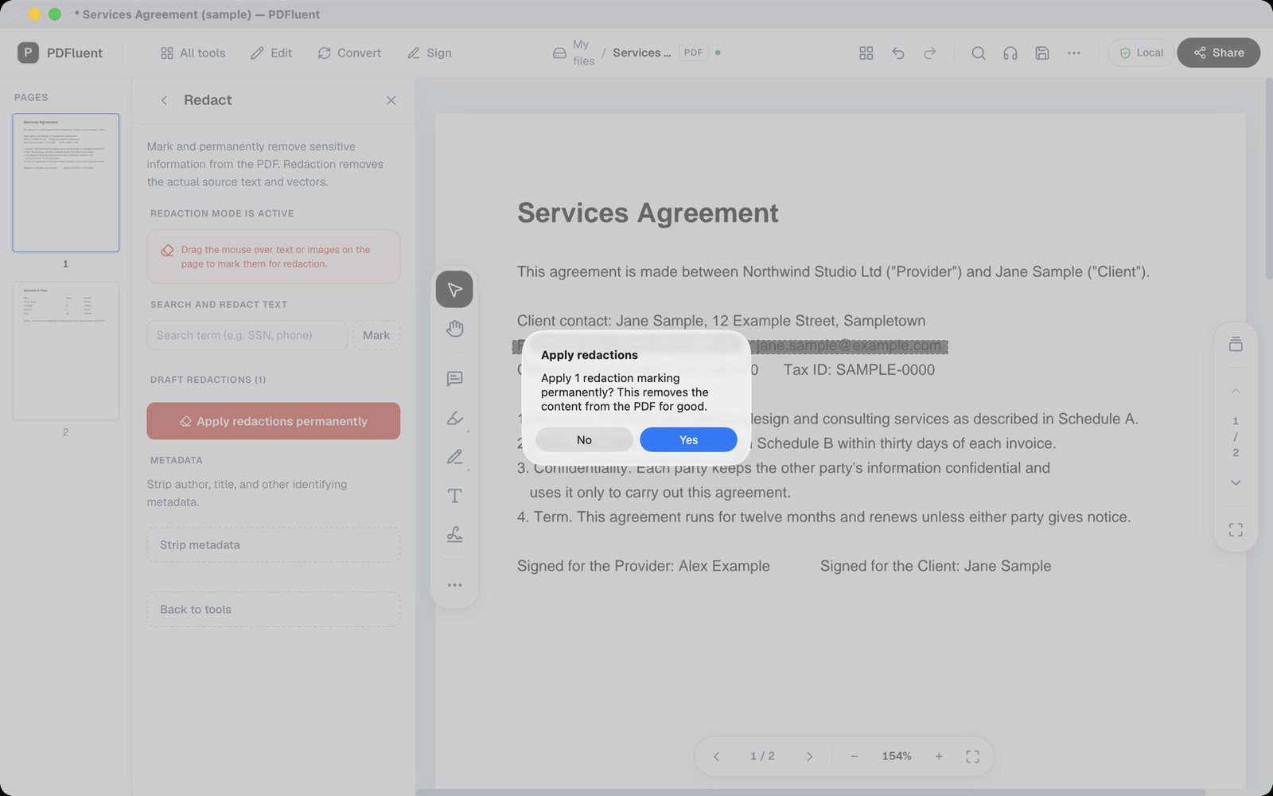Click right rail up chevron
The height and width of the screenshot is (796, 1273).
click(1236, 391)
